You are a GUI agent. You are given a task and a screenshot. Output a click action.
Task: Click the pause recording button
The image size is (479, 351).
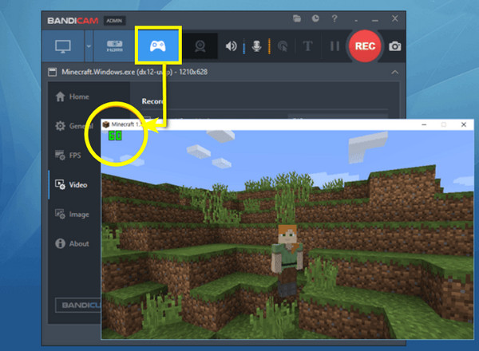335,46
